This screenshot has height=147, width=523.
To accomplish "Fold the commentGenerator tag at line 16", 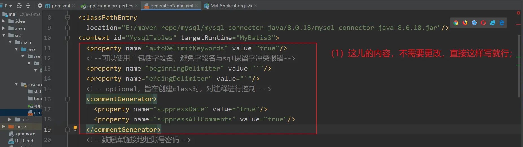I will click(x=67, y=99).
